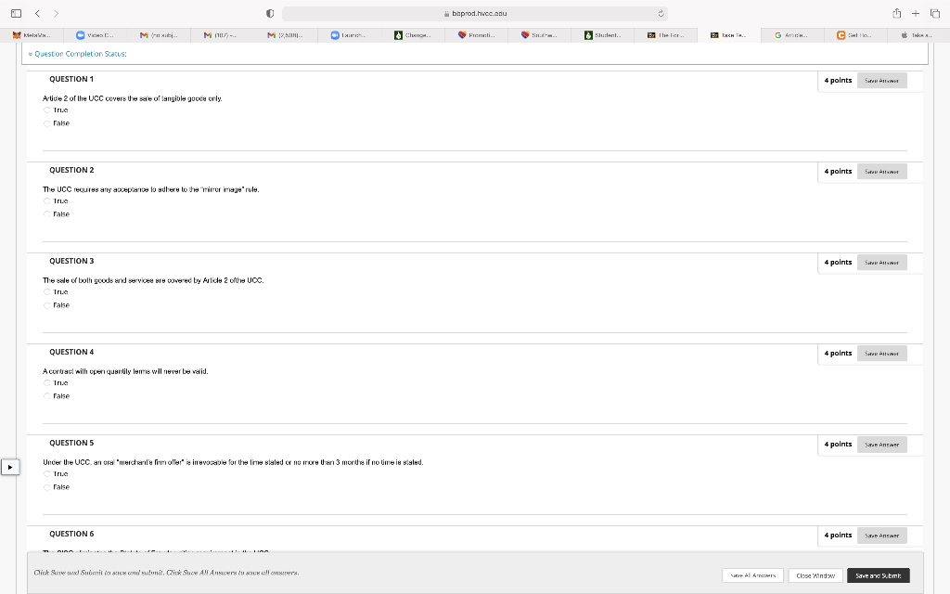950x594 pixels.
Task: Click Save All Answers button
Action: point(752,575)
